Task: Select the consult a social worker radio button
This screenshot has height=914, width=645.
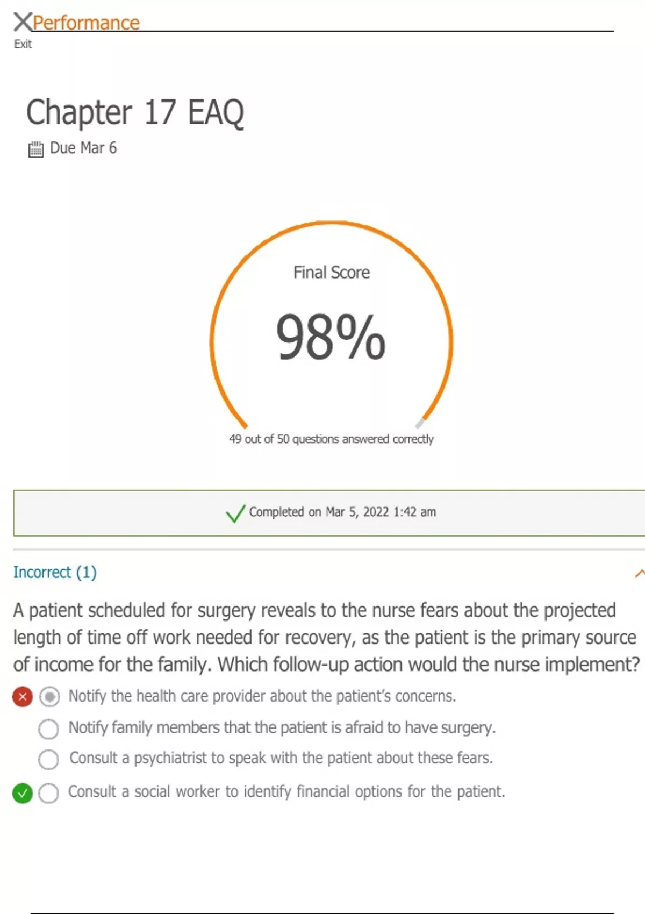Action: coord(48,793)
